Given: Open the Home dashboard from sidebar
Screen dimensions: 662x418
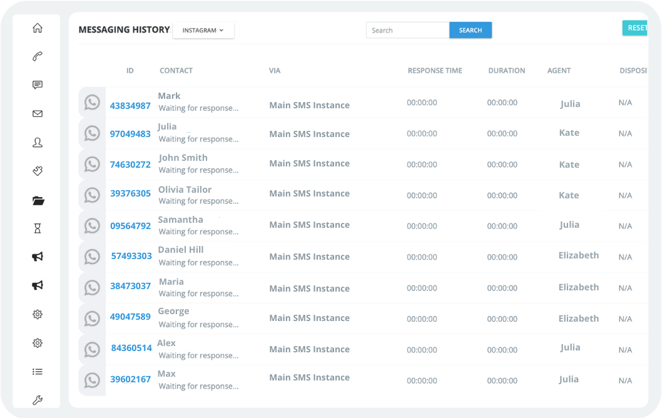Looking at the screenshot, I should 37,28.
